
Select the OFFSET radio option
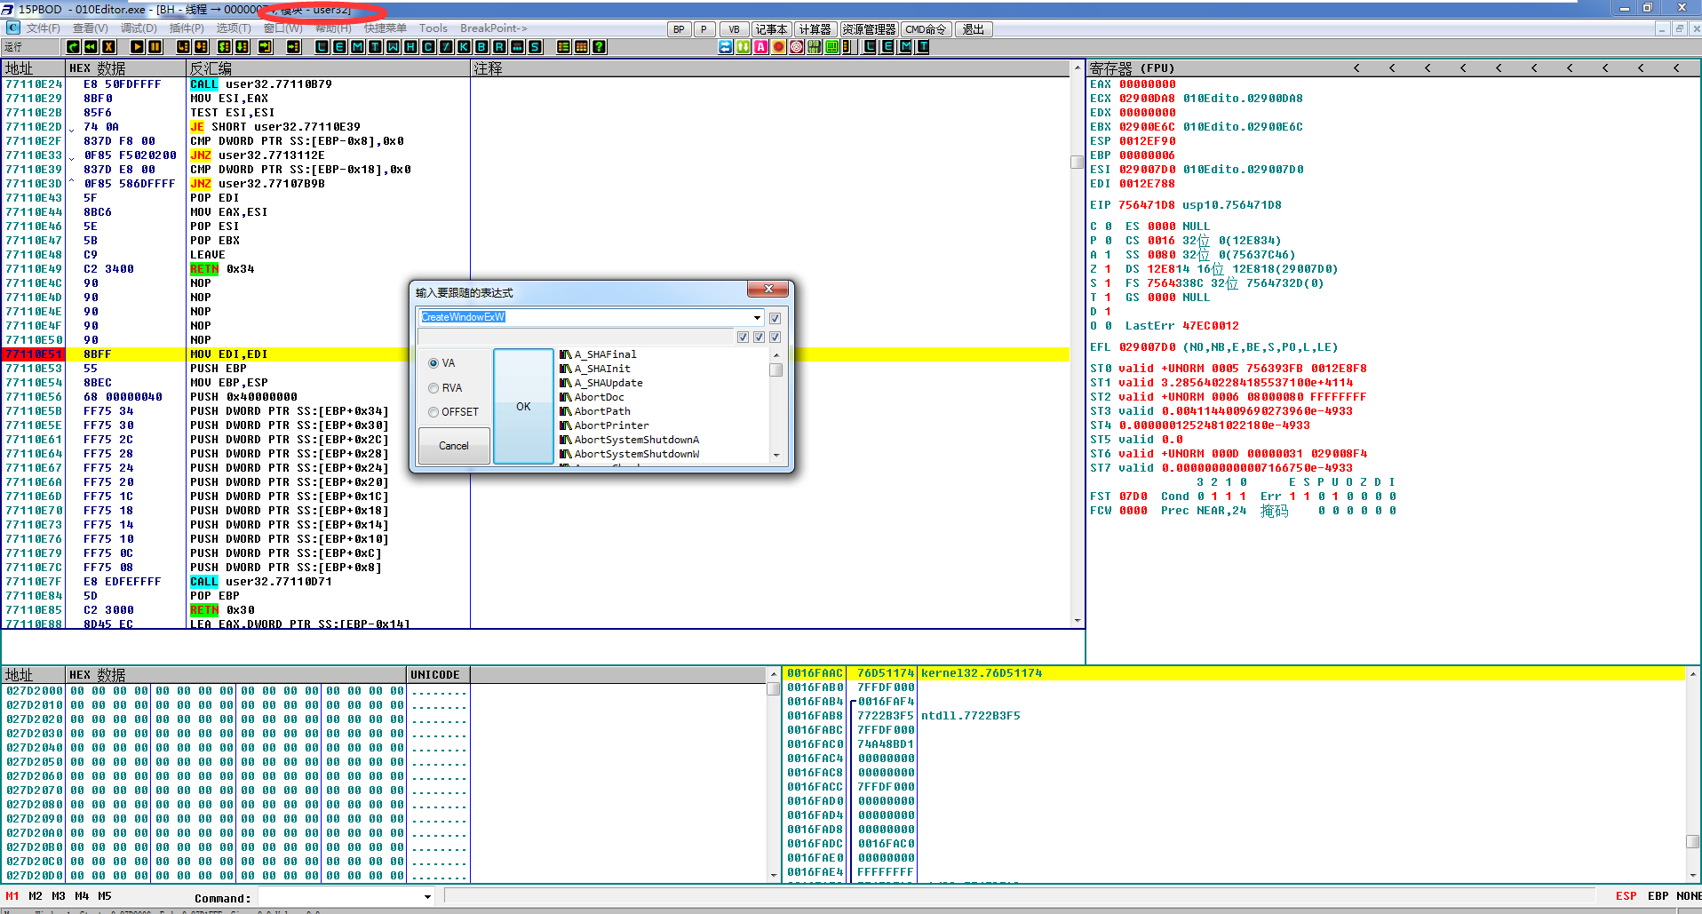click(x=433, y=412)
